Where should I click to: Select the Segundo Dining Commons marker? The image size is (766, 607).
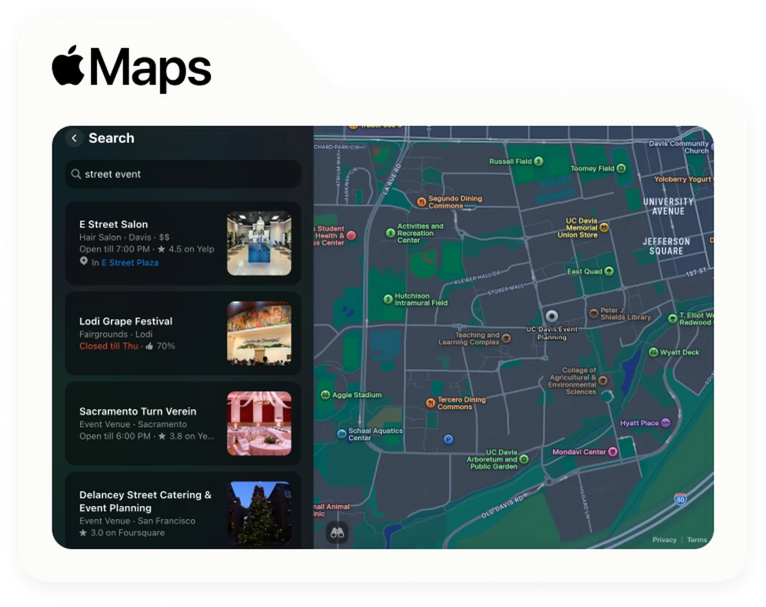coord(421,201)
